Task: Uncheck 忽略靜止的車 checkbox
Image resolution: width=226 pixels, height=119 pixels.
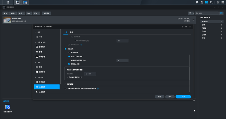Action: pos(69,64)
